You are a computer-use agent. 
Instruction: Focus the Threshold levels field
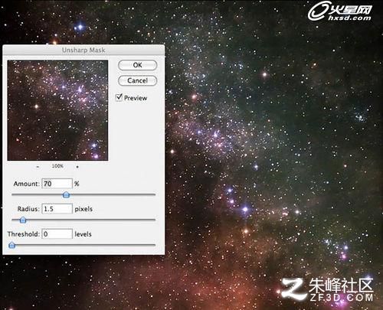click(57, 233)
